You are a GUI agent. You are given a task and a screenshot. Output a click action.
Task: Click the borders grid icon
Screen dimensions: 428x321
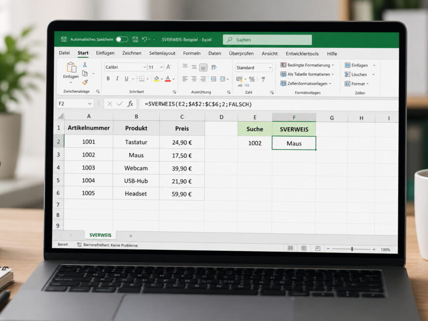pos(142,79)
